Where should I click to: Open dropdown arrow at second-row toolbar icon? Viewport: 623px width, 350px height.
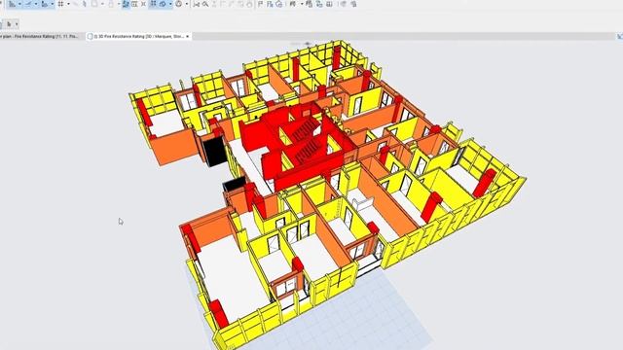click(17, 24)
